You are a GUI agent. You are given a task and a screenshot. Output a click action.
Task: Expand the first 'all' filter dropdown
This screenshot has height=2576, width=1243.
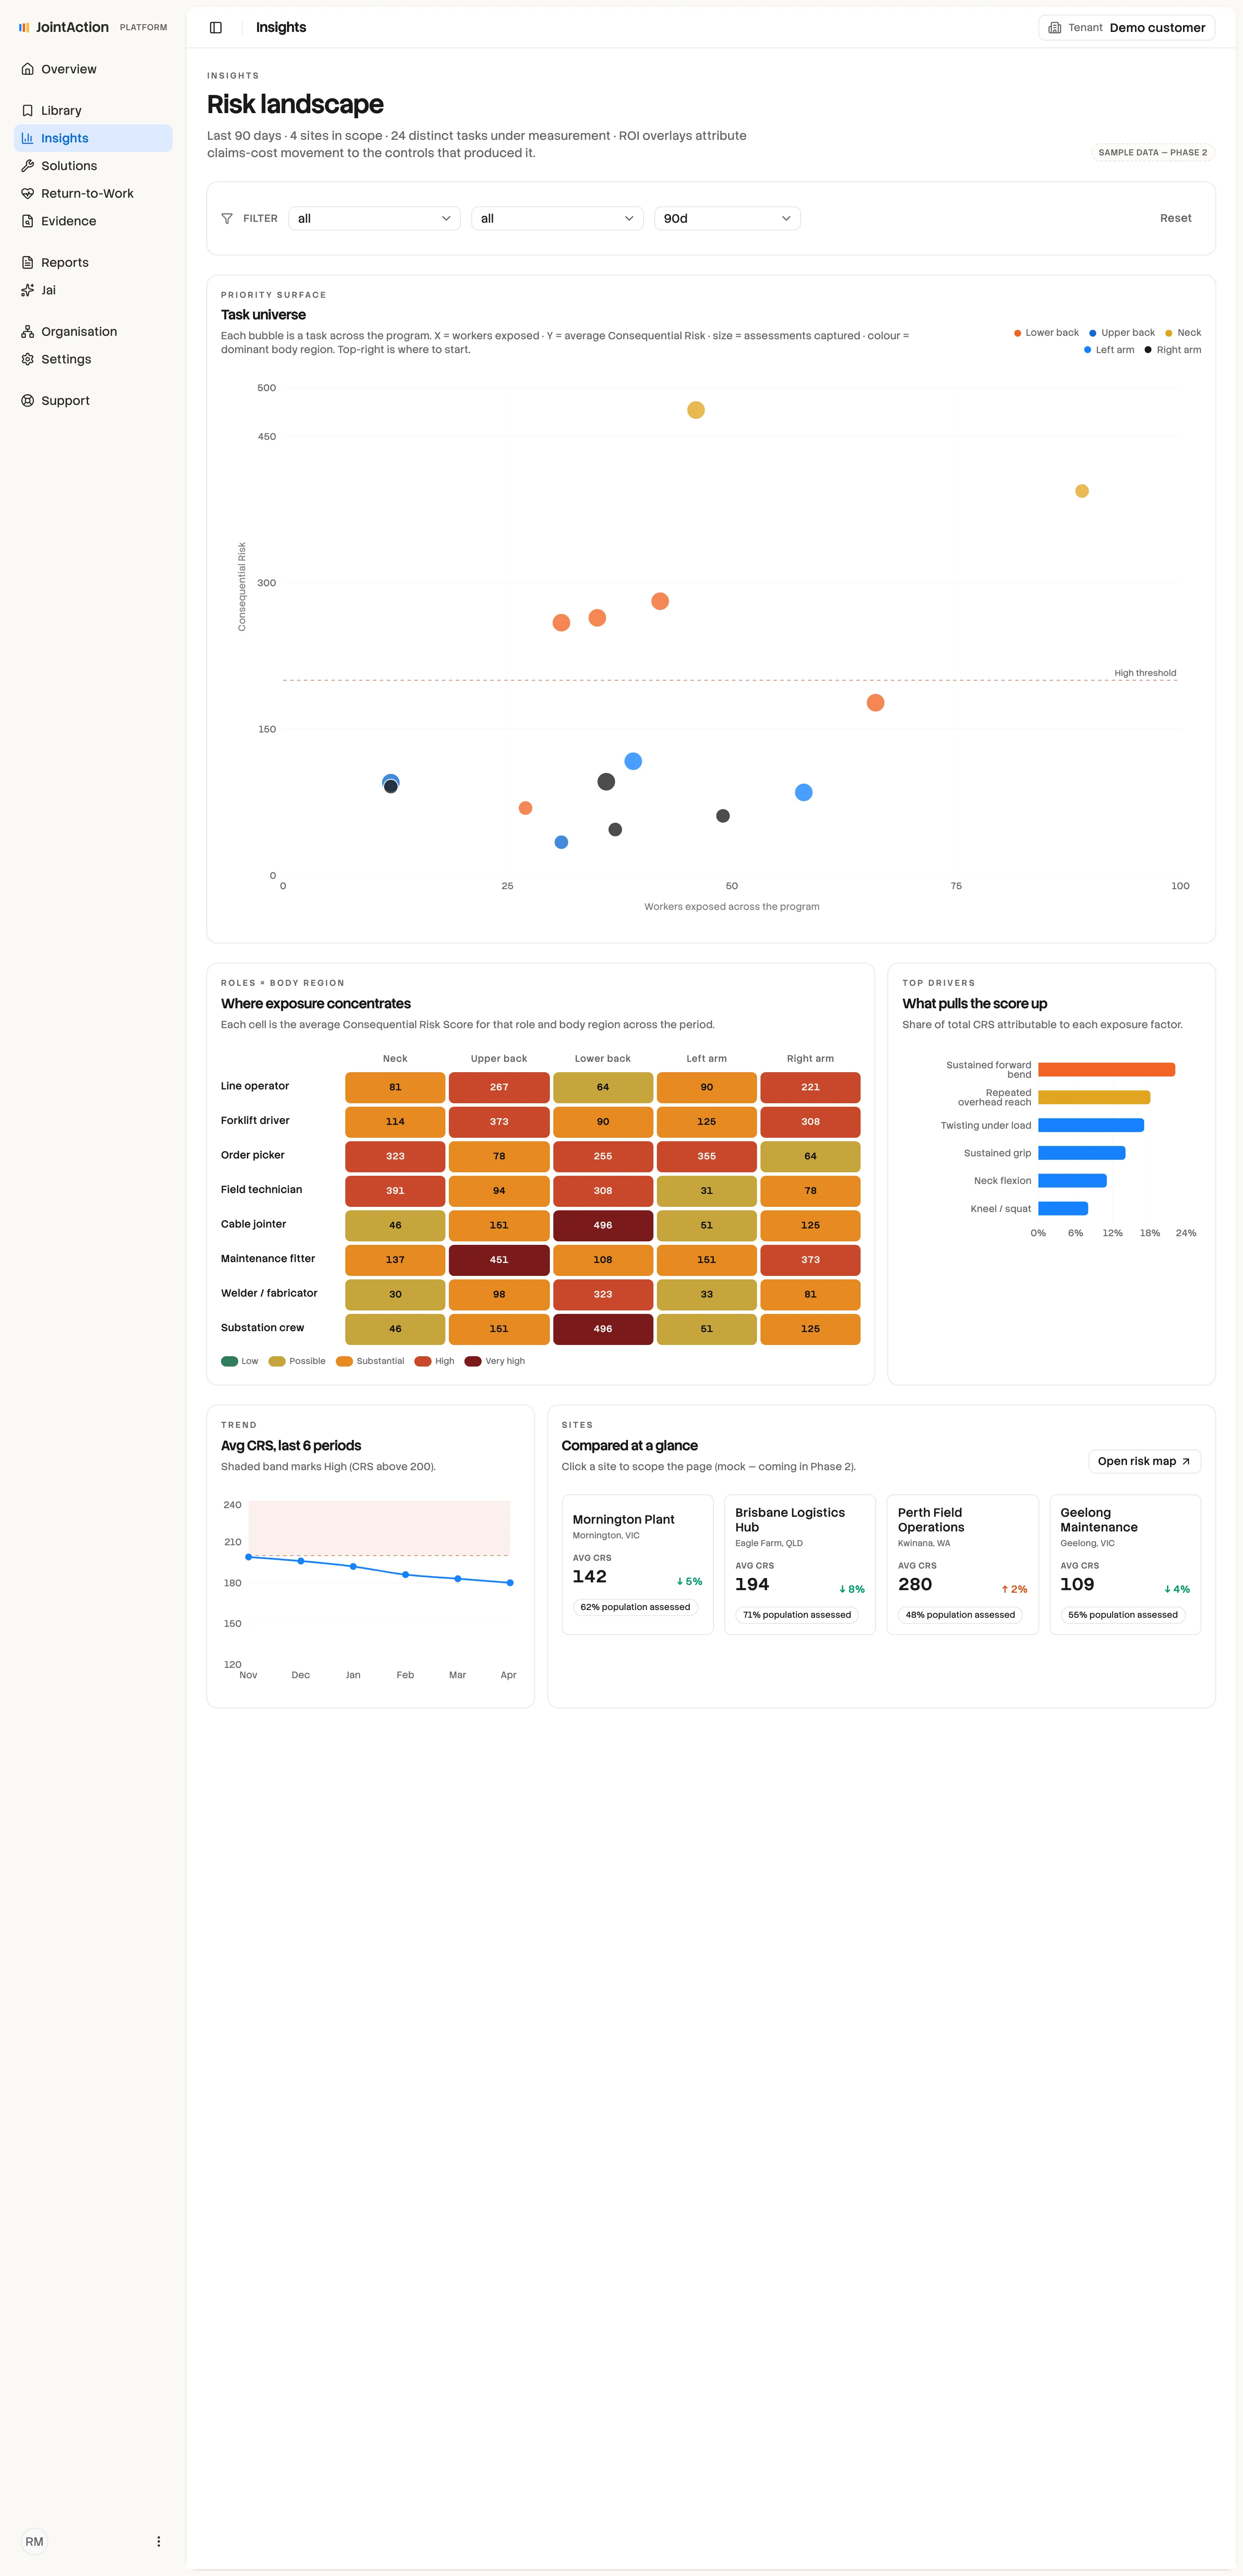[x=375, y=218]
